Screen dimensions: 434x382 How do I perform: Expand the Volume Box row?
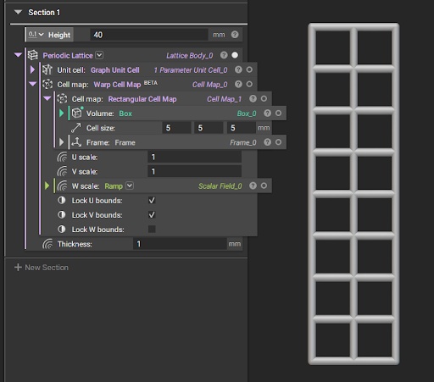(62, 113)
